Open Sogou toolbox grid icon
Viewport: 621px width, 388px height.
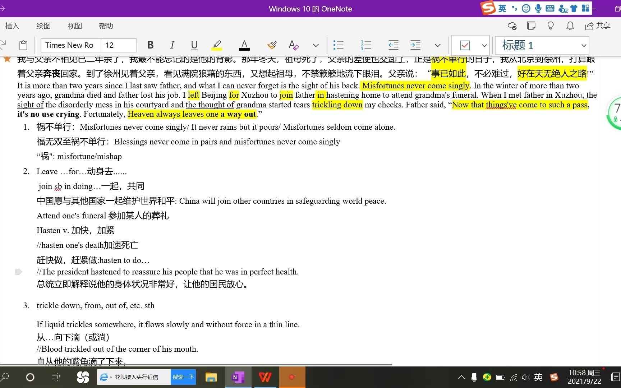click(586, 8)
